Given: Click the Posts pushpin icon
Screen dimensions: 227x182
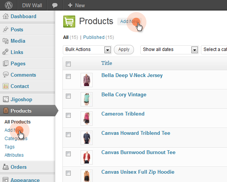Looking at the screenshot, I should (x=6, y=29).
